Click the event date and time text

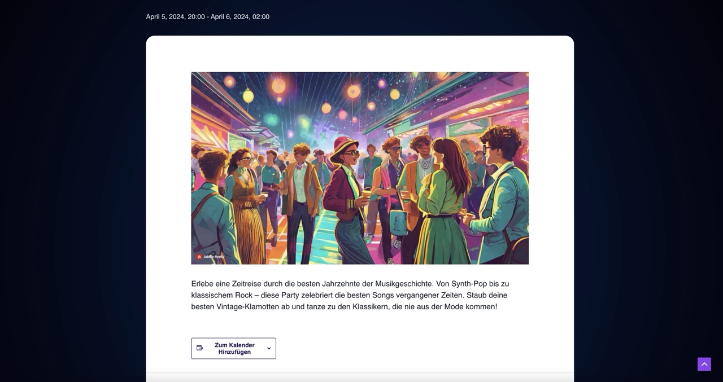click(x=207, y=17)
